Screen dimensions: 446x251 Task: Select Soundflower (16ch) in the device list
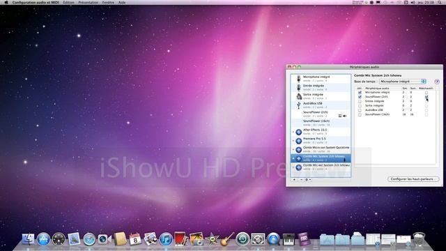[321, 123]
